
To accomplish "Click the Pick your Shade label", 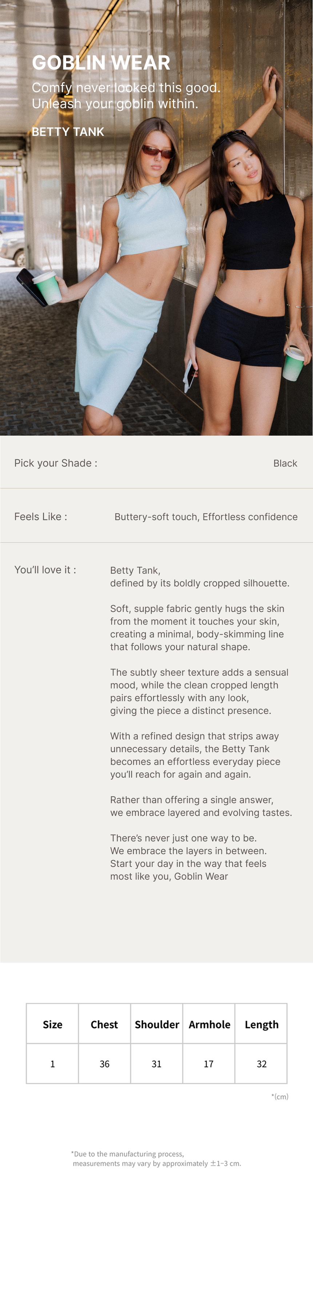I will (56, 463).
